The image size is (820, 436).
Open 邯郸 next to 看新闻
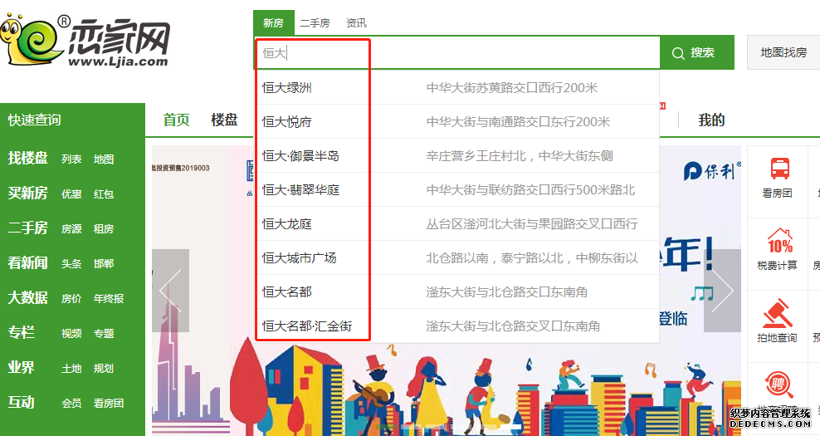click(104, 264)
